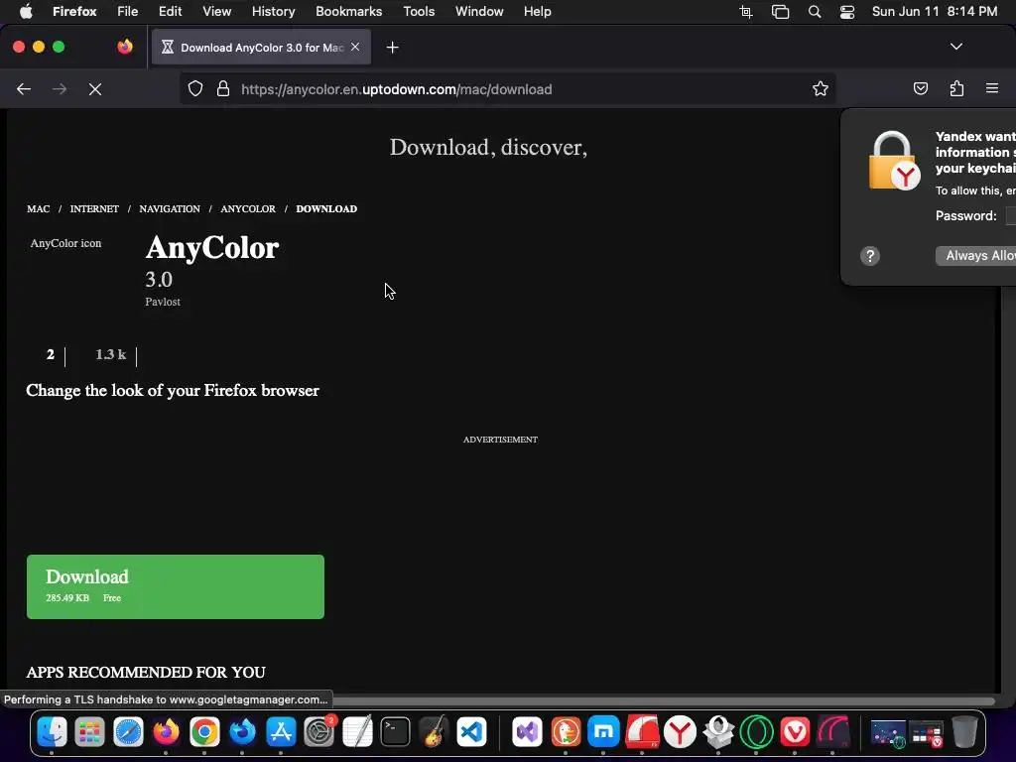Close the Download AnyColor tab

coord(355,47)
